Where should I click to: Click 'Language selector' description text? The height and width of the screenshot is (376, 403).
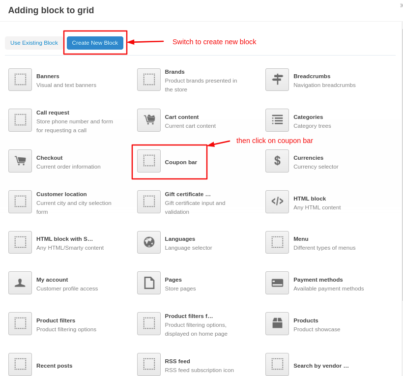(x=188, y=248)
